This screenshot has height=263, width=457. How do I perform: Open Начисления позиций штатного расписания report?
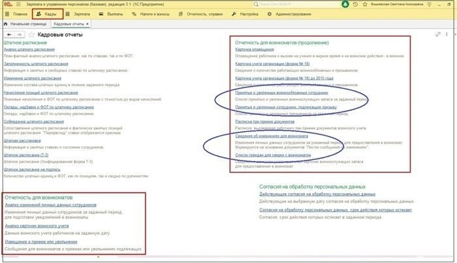click(40, 93)
